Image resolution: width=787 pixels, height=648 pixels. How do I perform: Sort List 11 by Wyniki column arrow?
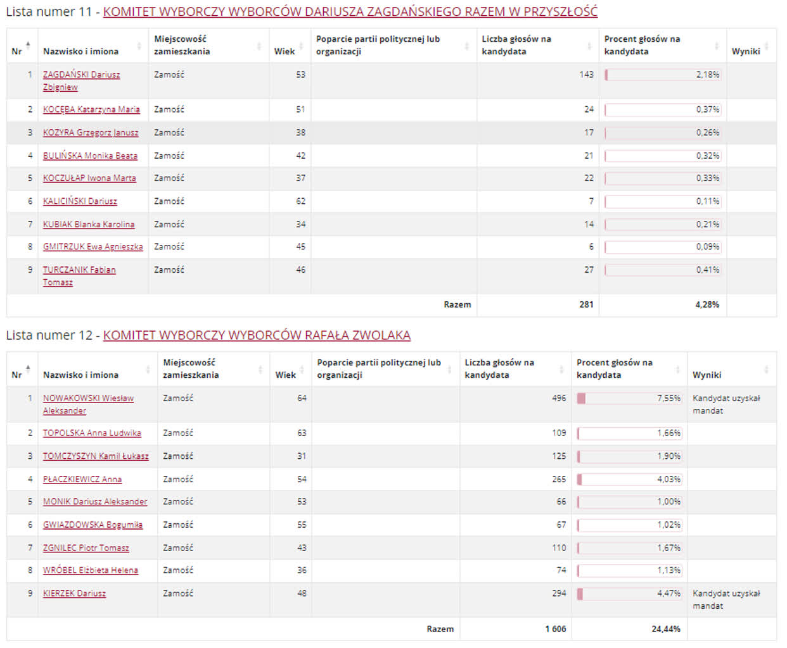pyautogui.click(x=766, y=46)
